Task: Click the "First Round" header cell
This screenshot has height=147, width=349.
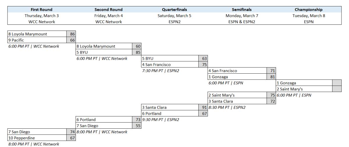Action: tap(42, 10)
